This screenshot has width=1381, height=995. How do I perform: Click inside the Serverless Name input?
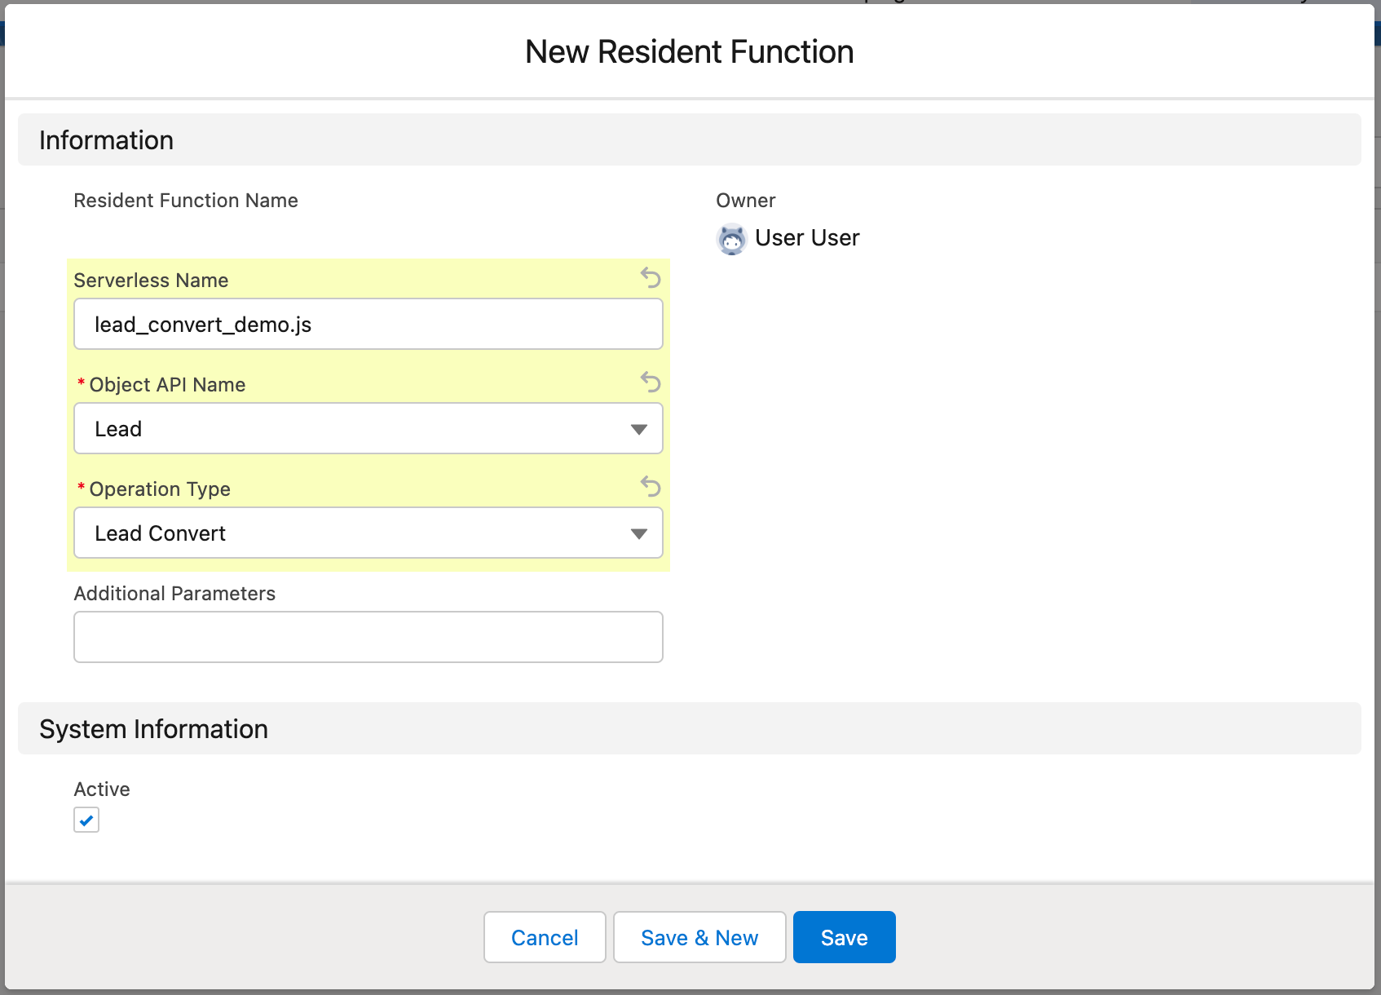coord(368,324)
